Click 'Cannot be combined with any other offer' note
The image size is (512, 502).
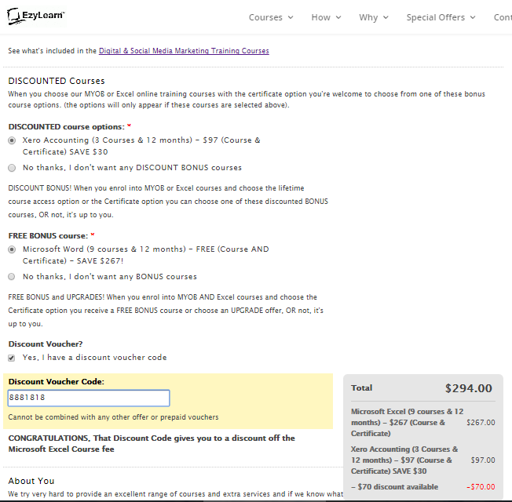pos(113,417)
